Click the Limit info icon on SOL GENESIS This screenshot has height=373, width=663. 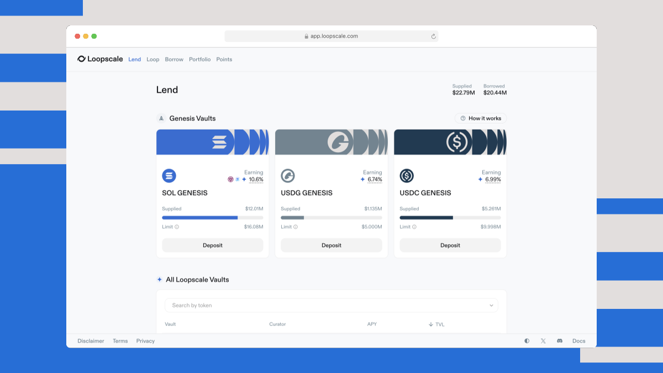[177, 227]
